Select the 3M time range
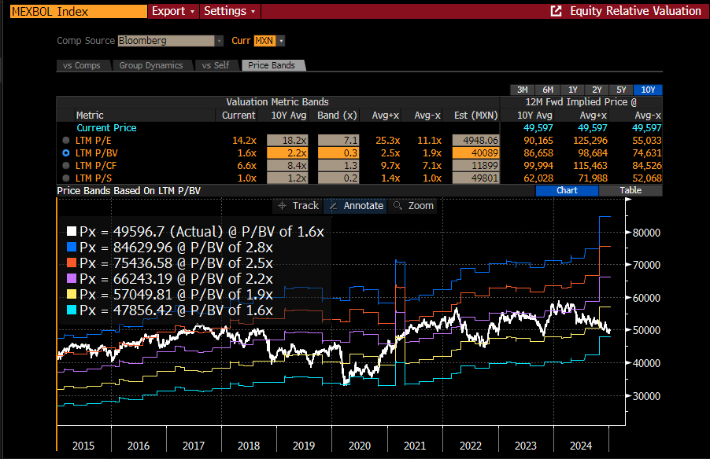Viewport: 710px width, 459px height. point(522,90)
